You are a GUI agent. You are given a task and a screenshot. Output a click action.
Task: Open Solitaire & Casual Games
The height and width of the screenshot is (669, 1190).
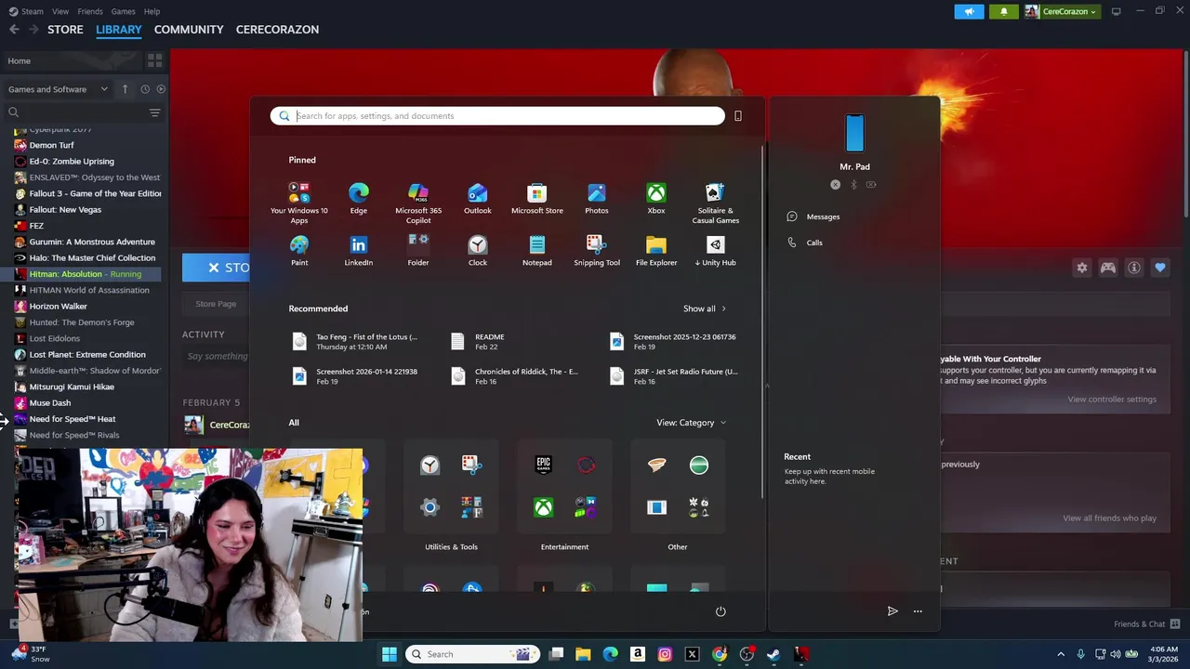point(715,203)
